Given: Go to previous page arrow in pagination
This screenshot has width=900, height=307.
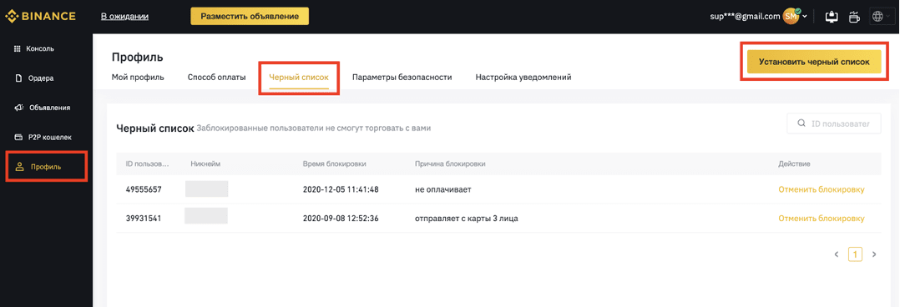Looking at the screenshot, I should (x=837, y=254).
